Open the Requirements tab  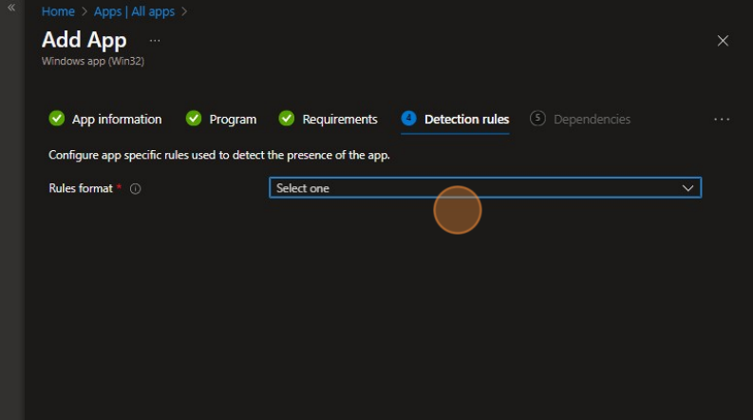[x=339, y=120]
